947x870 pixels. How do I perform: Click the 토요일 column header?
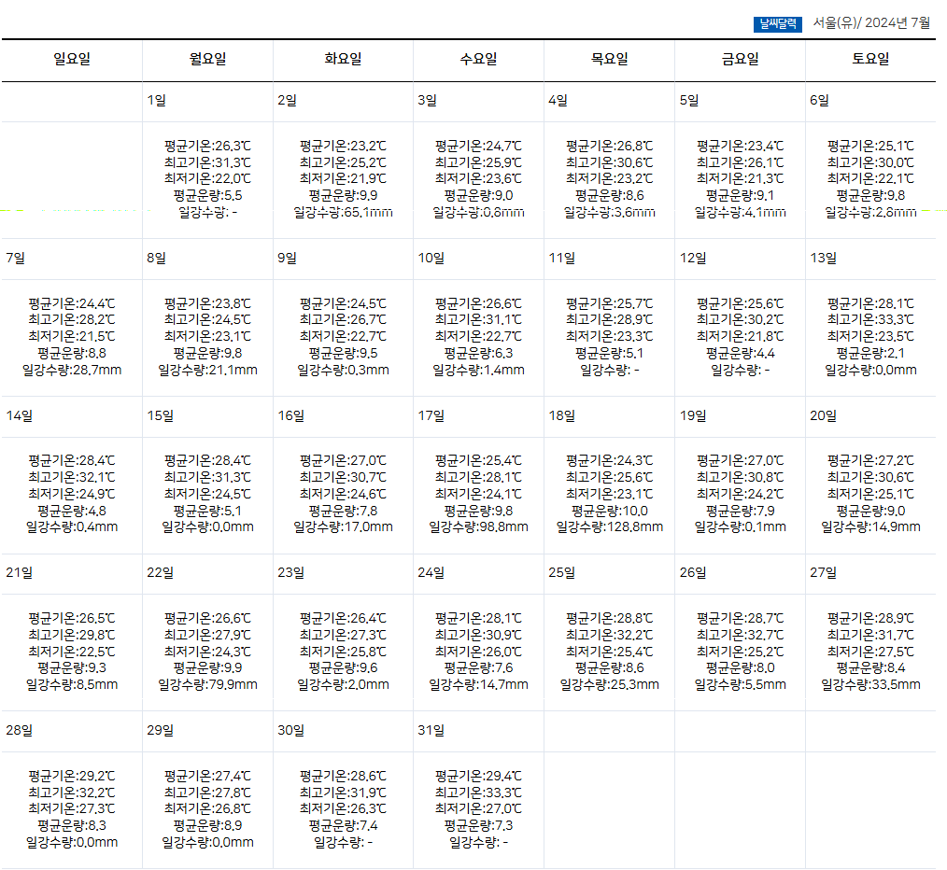870,60
